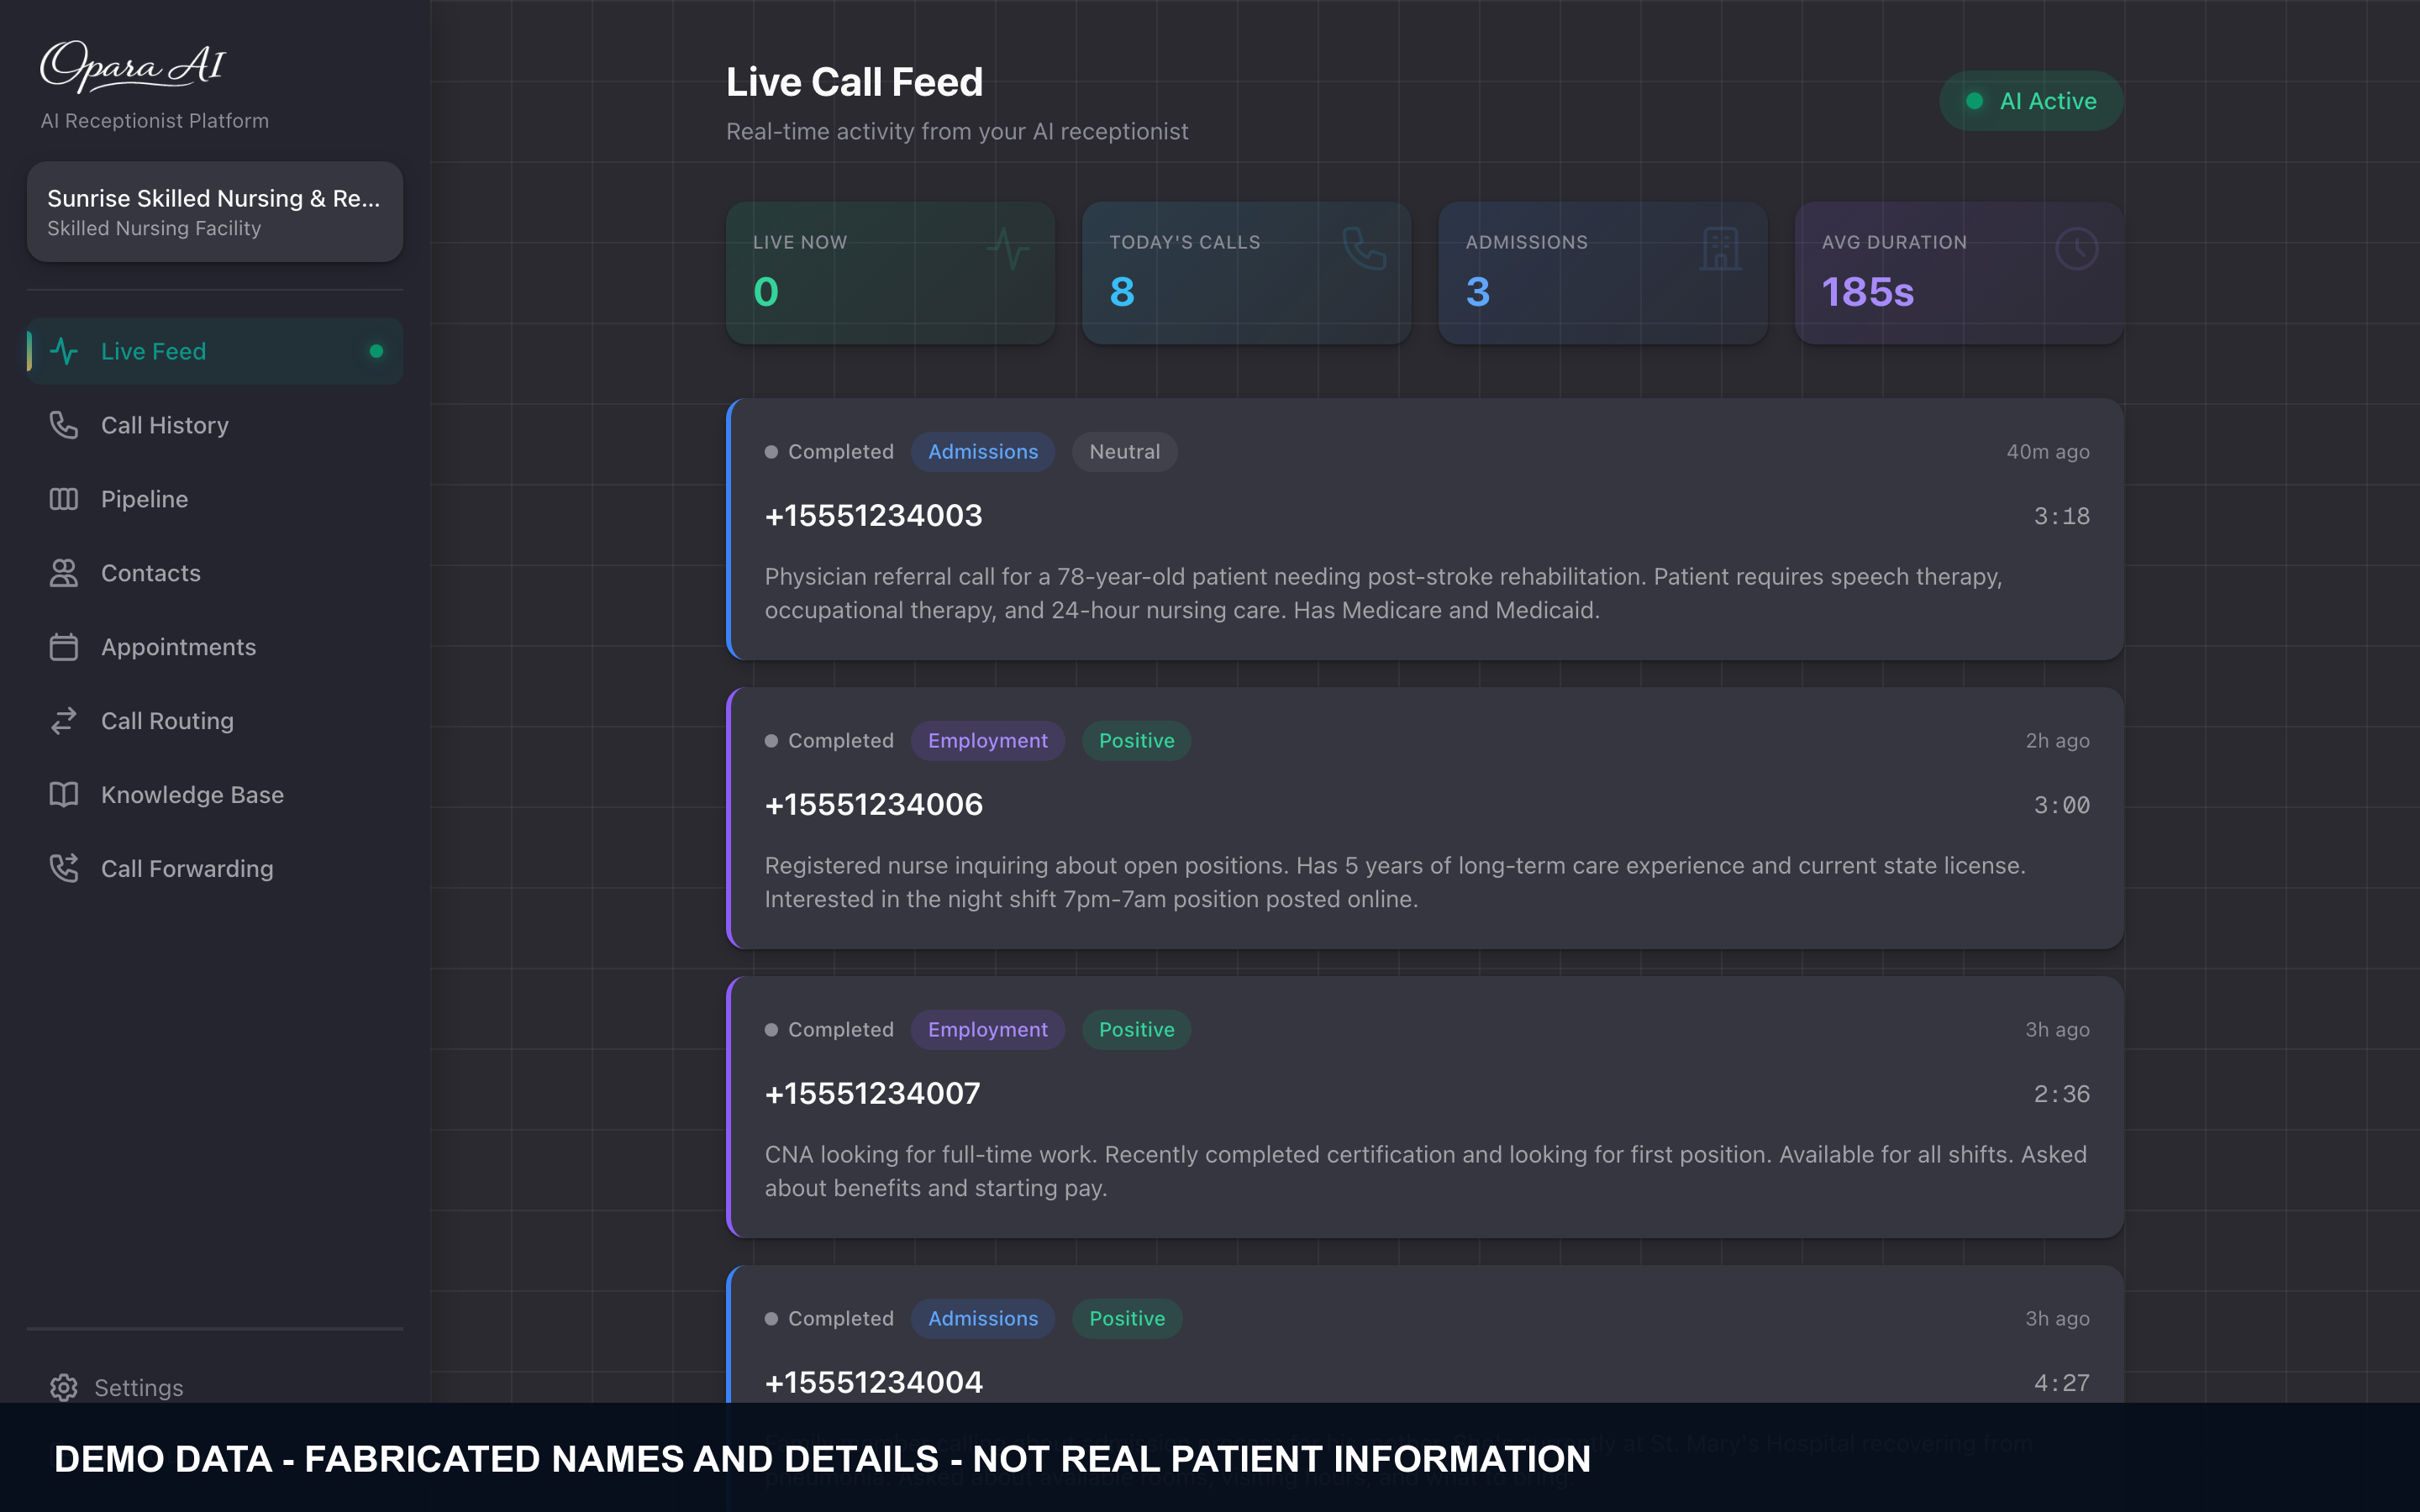Click the 40m ago timestamp

(2048, 452)
